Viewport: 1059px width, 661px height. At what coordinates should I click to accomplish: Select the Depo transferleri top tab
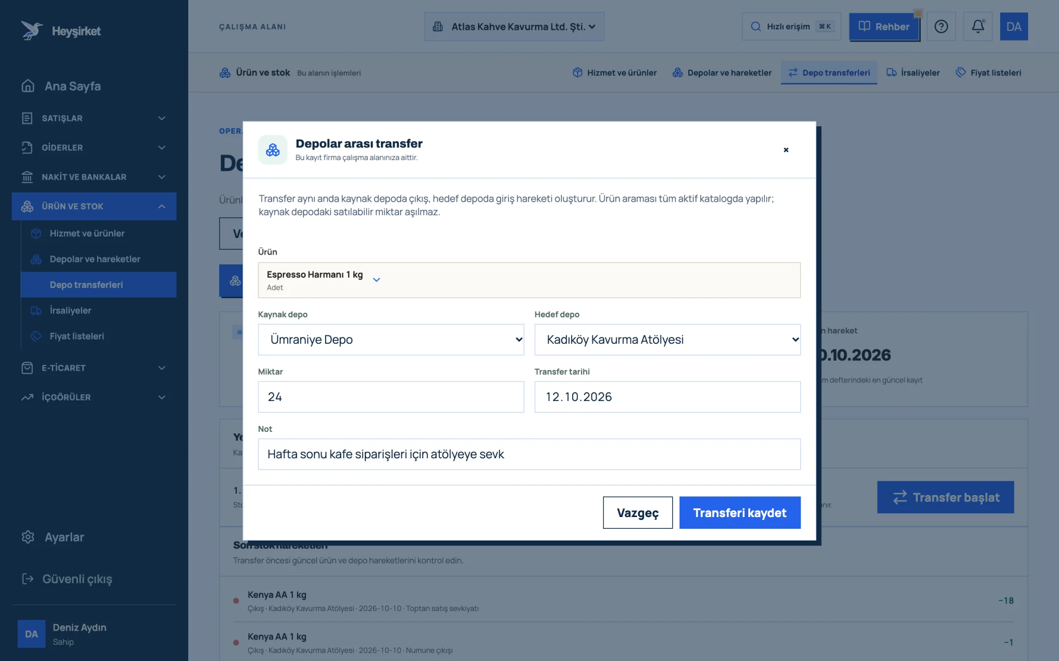(x=829, y=72)
